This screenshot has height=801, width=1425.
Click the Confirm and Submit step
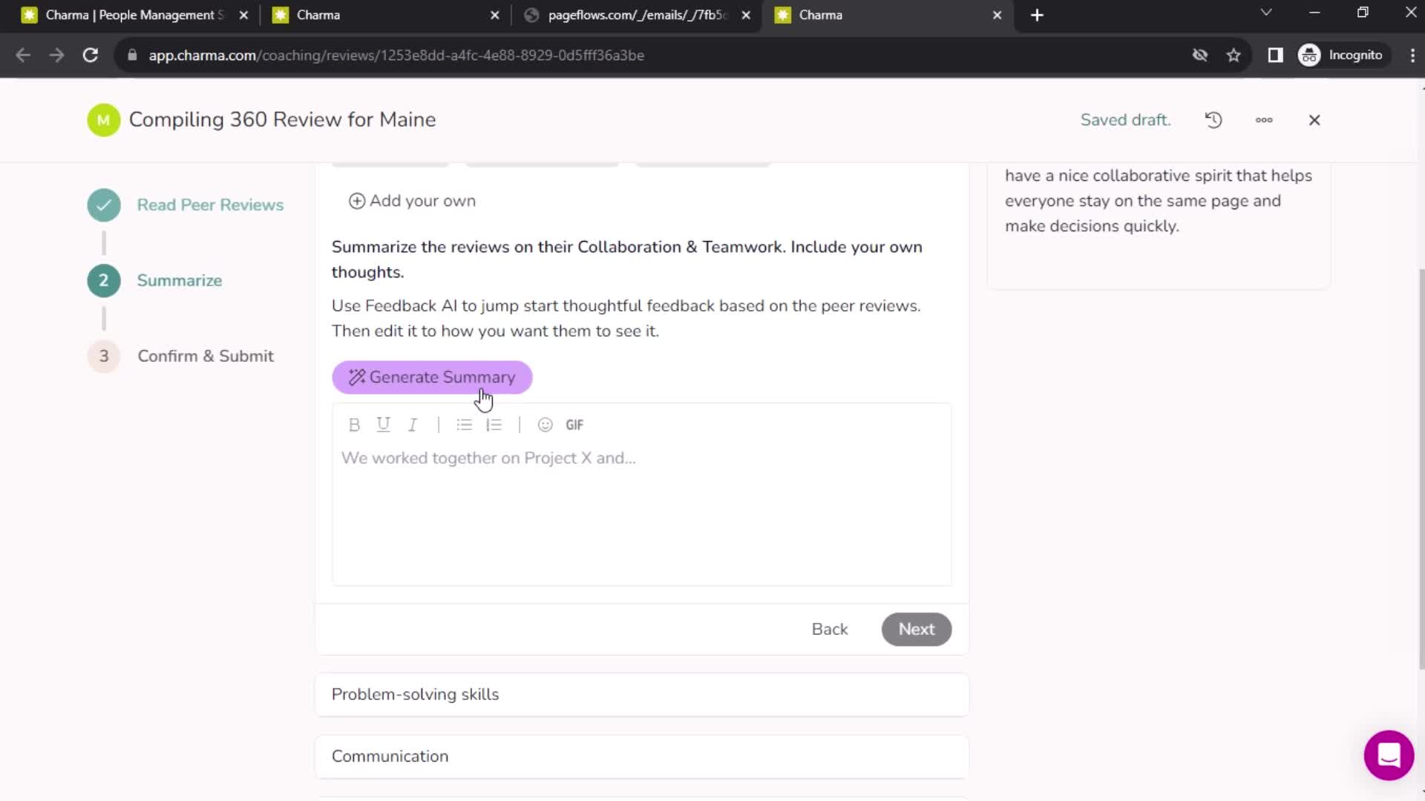pyautogui.click(x=206, y=355)
